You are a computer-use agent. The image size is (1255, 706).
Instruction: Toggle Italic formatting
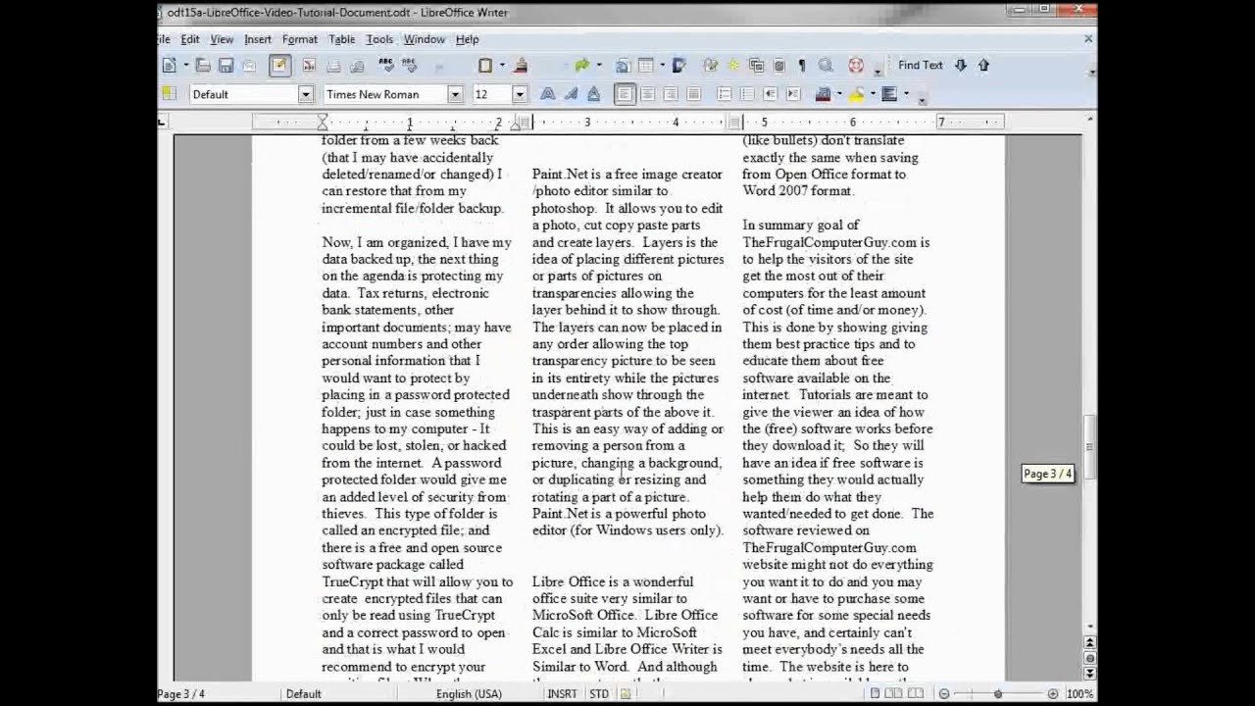571,94
